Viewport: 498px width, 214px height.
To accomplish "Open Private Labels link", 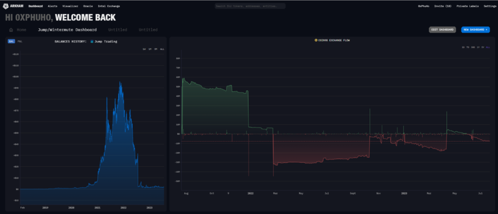I will [x=467, y=6].
